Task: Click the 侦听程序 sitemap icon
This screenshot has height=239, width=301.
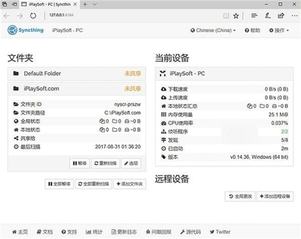Action: coord(164,132)
